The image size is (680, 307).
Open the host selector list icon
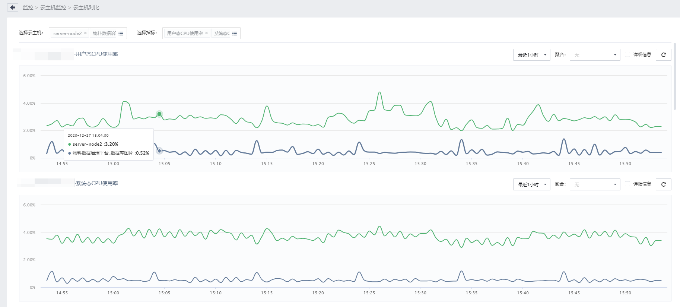tap(121, 34)
